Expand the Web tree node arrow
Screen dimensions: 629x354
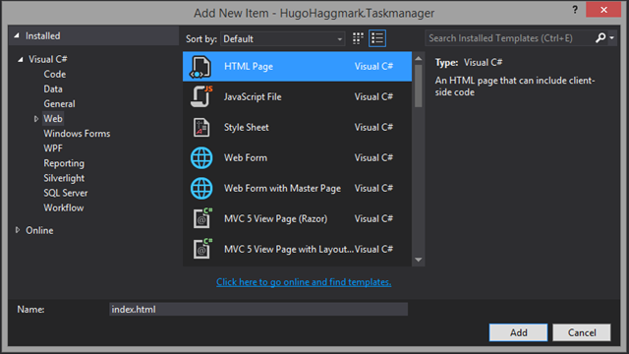point(36,119)
